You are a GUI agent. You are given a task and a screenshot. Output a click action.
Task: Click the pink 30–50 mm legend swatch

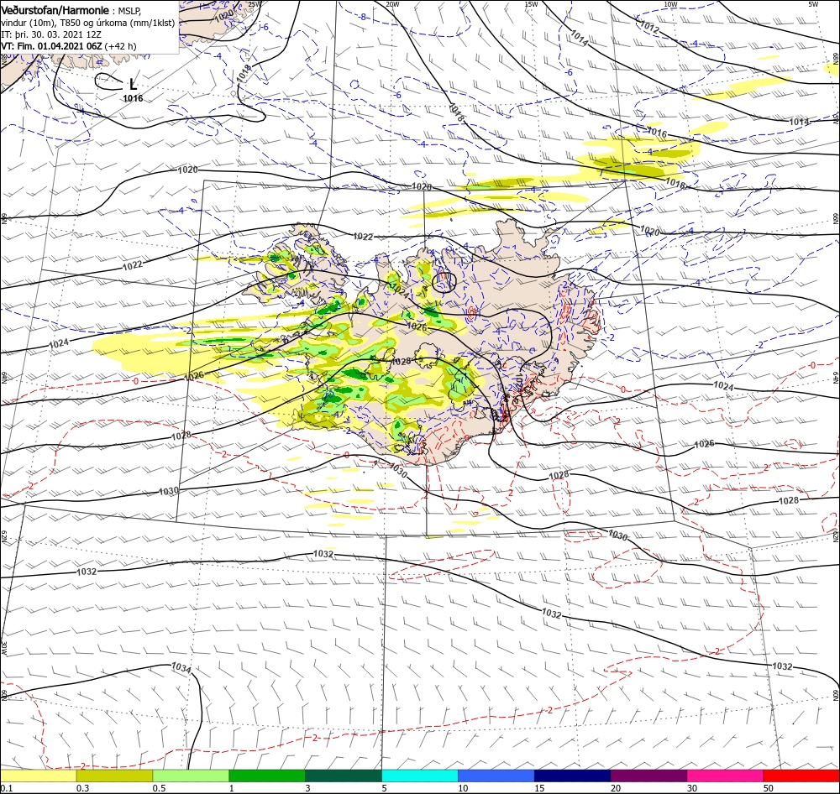point(725,776)
